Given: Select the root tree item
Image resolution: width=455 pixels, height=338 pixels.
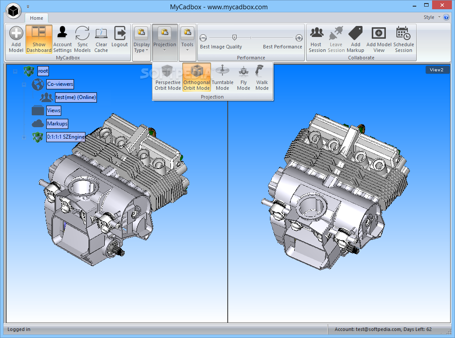Looking at the screenshot, I should (x=43, y=71).
